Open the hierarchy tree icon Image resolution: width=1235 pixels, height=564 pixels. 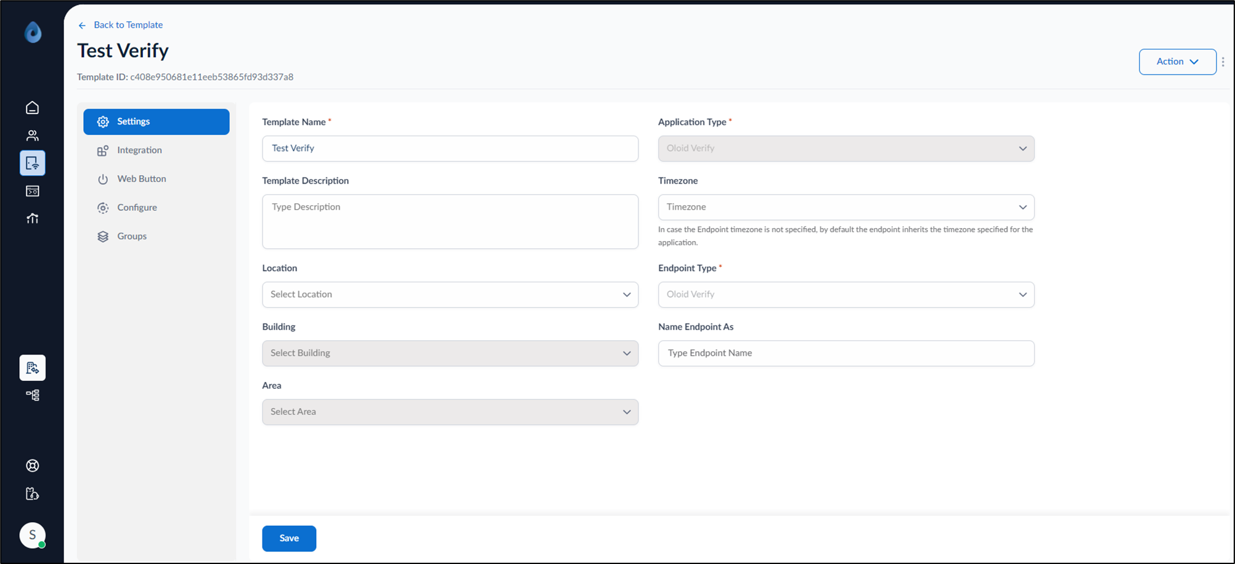coord(33,395)
